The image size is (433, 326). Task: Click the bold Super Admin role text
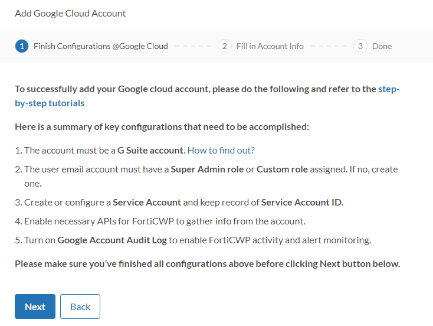pyautogui.click(x=207, y=169)
